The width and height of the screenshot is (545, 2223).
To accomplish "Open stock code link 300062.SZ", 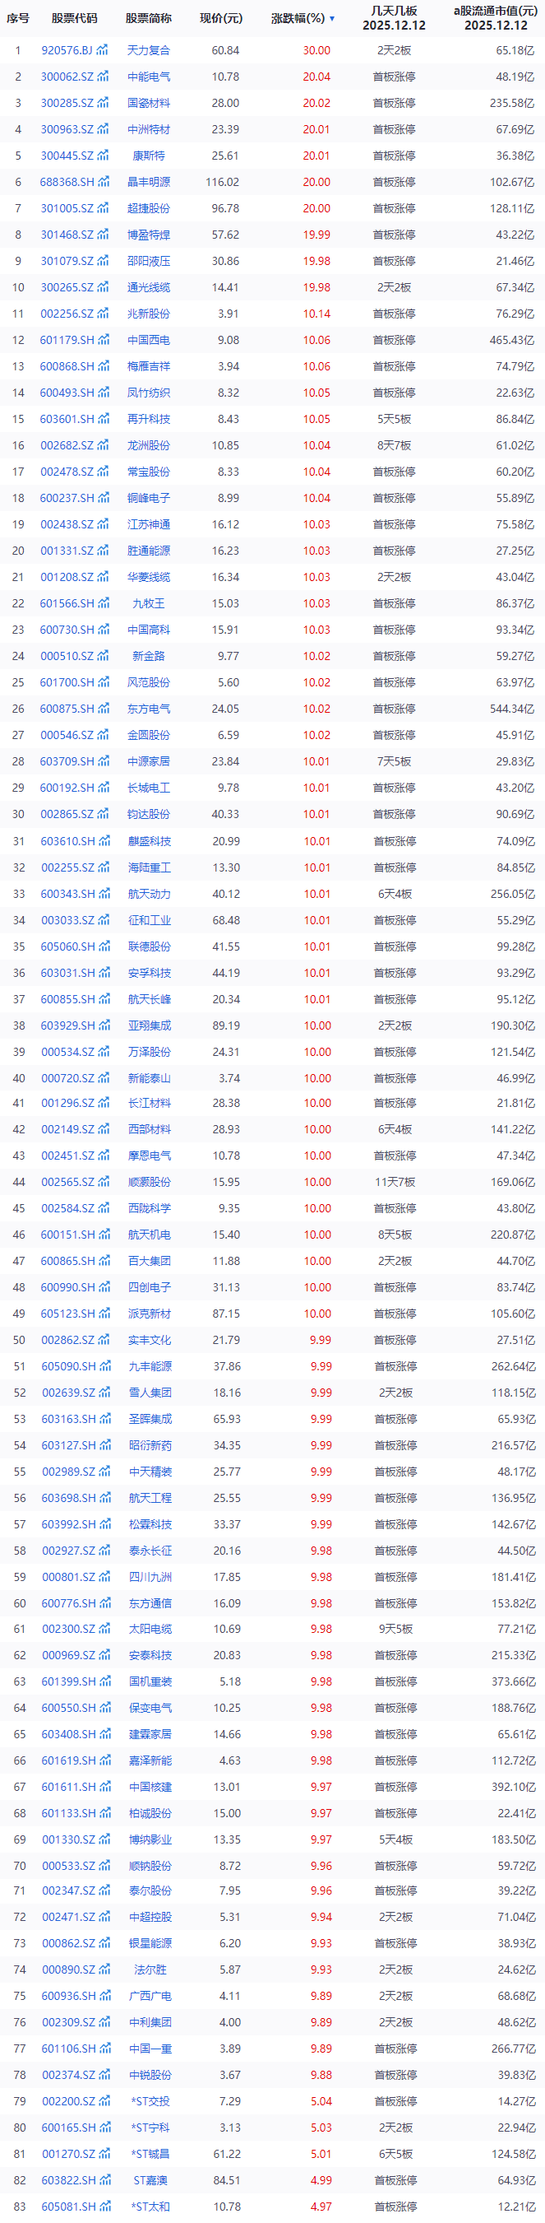I will point(67,77).
